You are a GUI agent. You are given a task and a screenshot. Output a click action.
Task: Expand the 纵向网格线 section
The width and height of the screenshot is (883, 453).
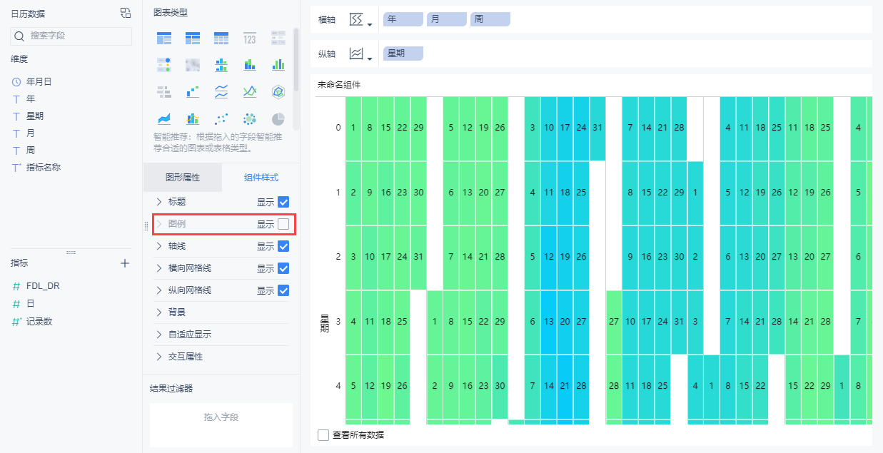tap(159, 290)
